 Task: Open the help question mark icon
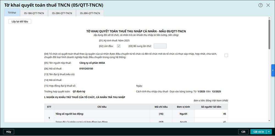pyautogui.click(x=260, y=5)
